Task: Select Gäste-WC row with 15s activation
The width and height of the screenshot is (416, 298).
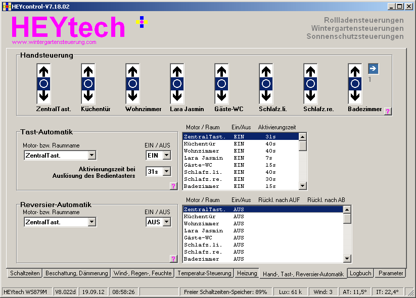Action: (x=241, y=165)
